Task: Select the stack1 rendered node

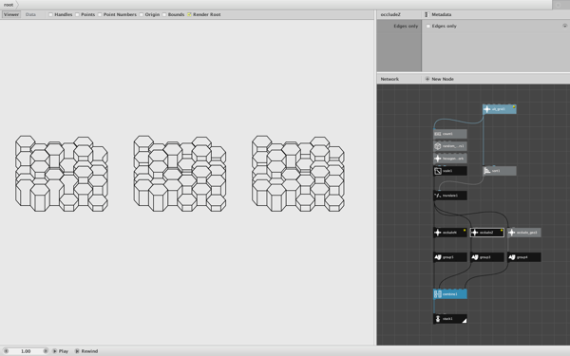Action: pos(450,319)
